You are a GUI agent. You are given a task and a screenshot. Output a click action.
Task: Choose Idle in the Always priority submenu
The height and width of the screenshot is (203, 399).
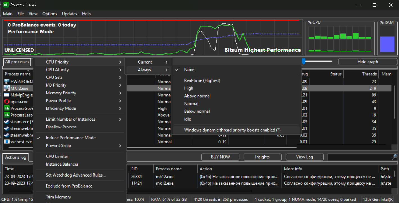pos(236,119)
